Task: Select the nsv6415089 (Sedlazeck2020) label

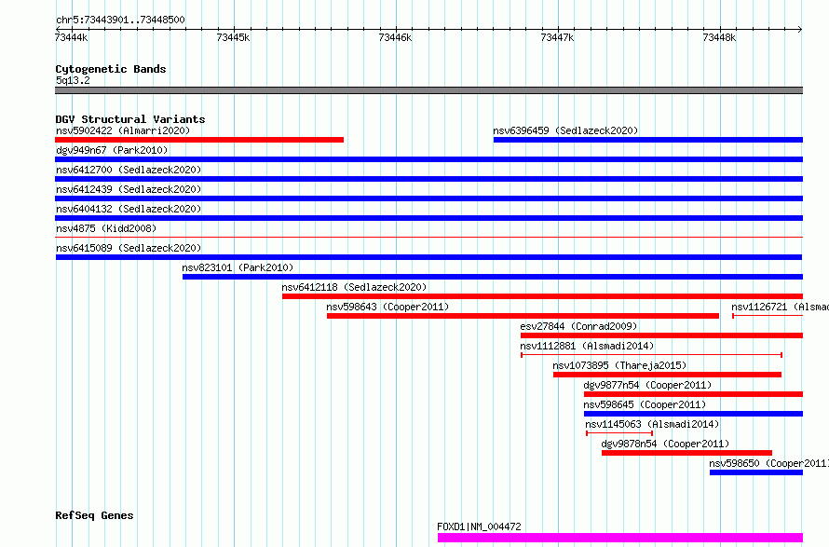Action: tap(129, 248)
